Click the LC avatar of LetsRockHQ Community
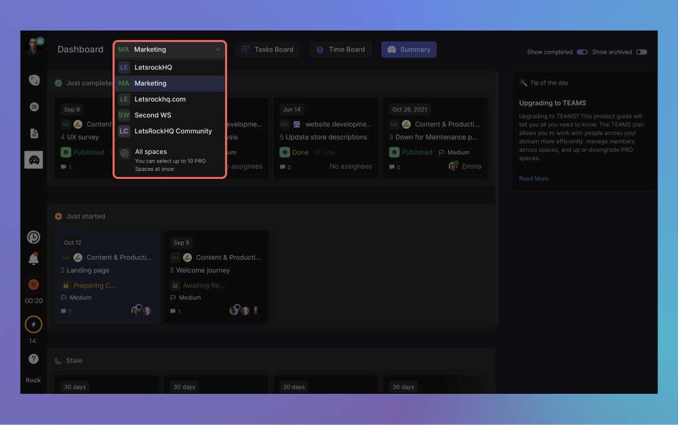The image size is (678, 425). click(x=124, y=131)
